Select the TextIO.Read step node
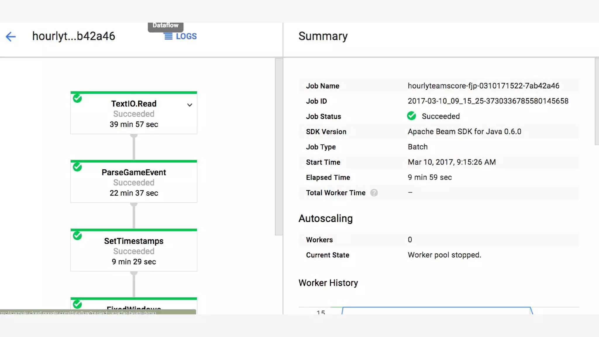 (134, 114)
